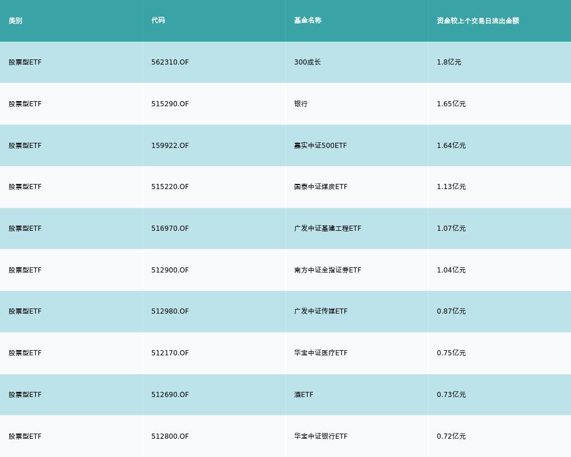Screen dimensions: 571x457
Task: Click the 嘉实中证500ETF fund name
Action: coord(320,146)
